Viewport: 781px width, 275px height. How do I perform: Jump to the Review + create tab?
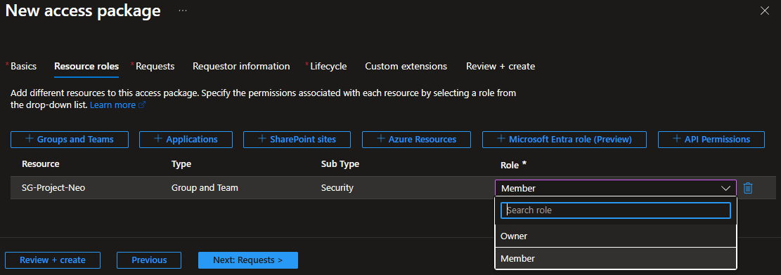tap(501, 66)
